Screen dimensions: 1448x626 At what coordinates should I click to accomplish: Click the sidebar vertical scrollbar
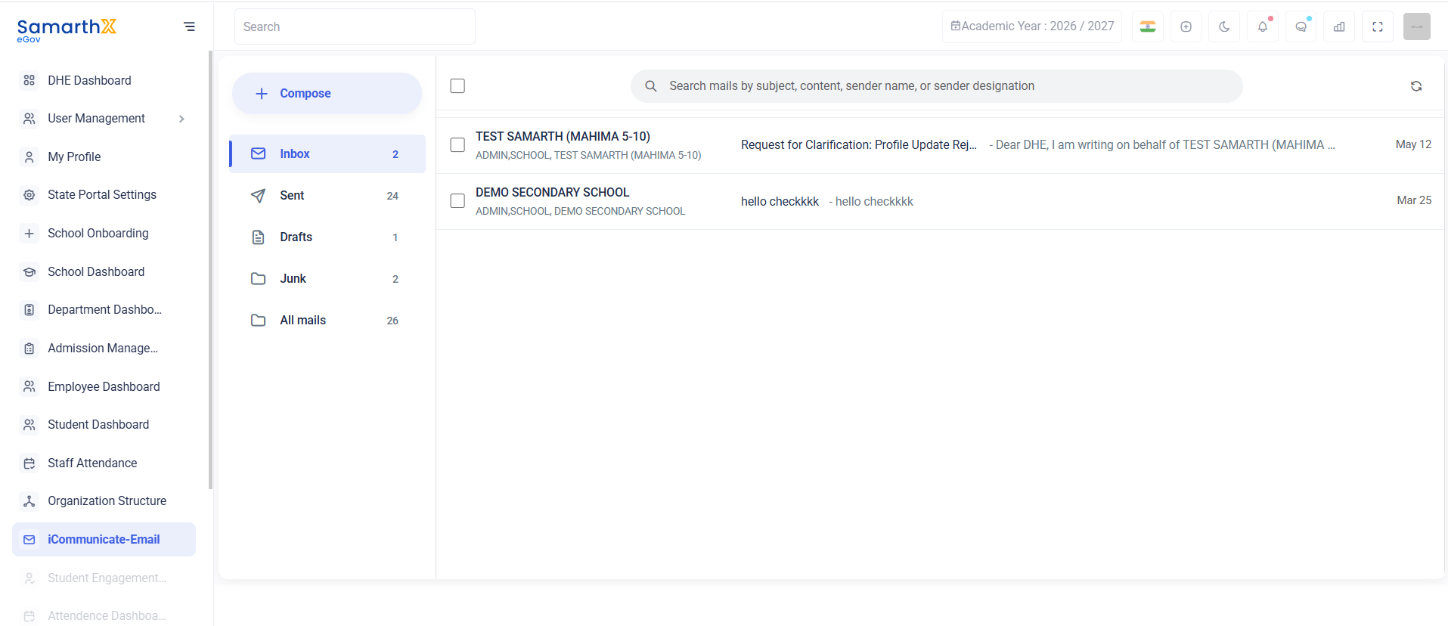[x=210, y=270]
